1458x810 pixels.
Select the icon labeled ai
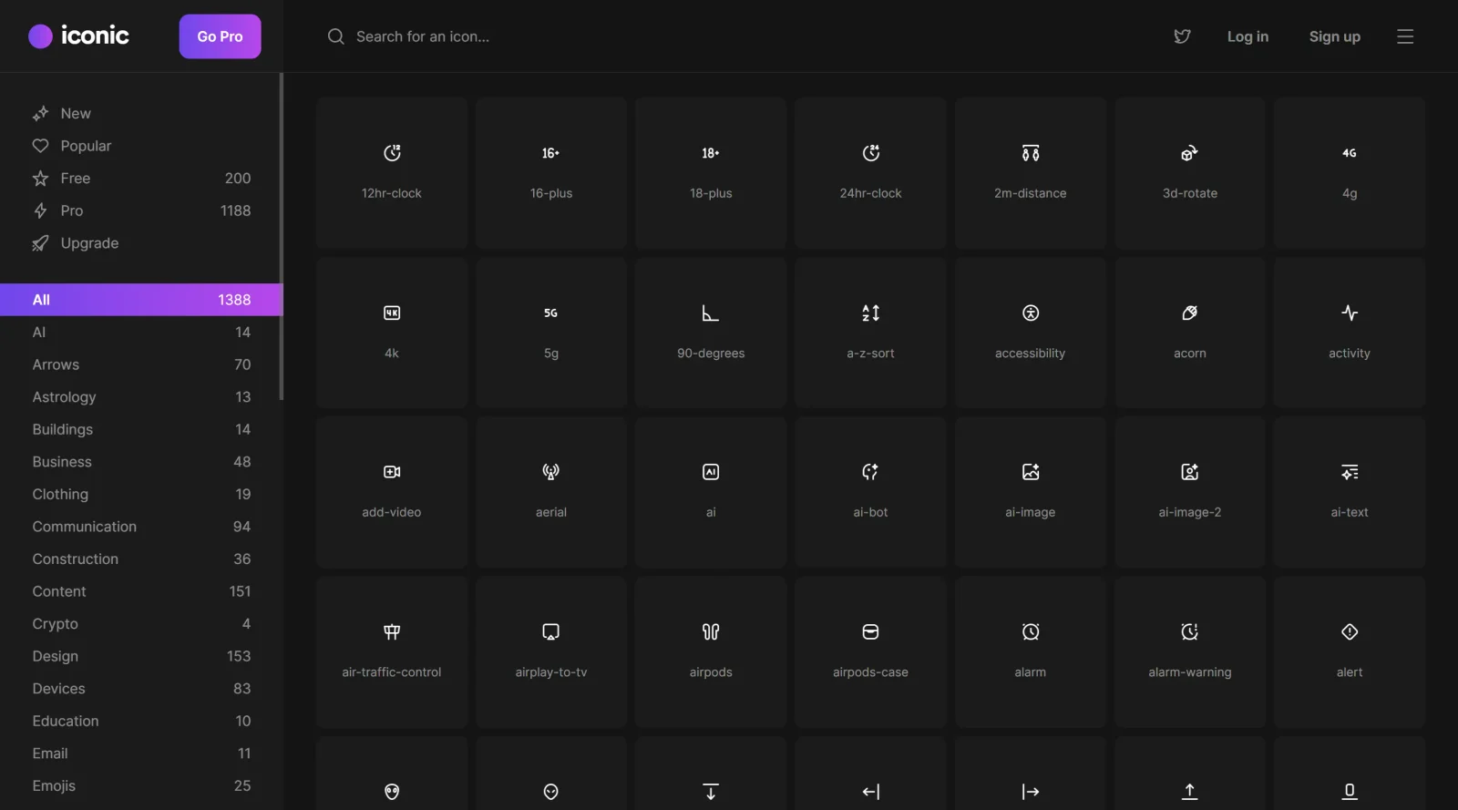point(711,492)
